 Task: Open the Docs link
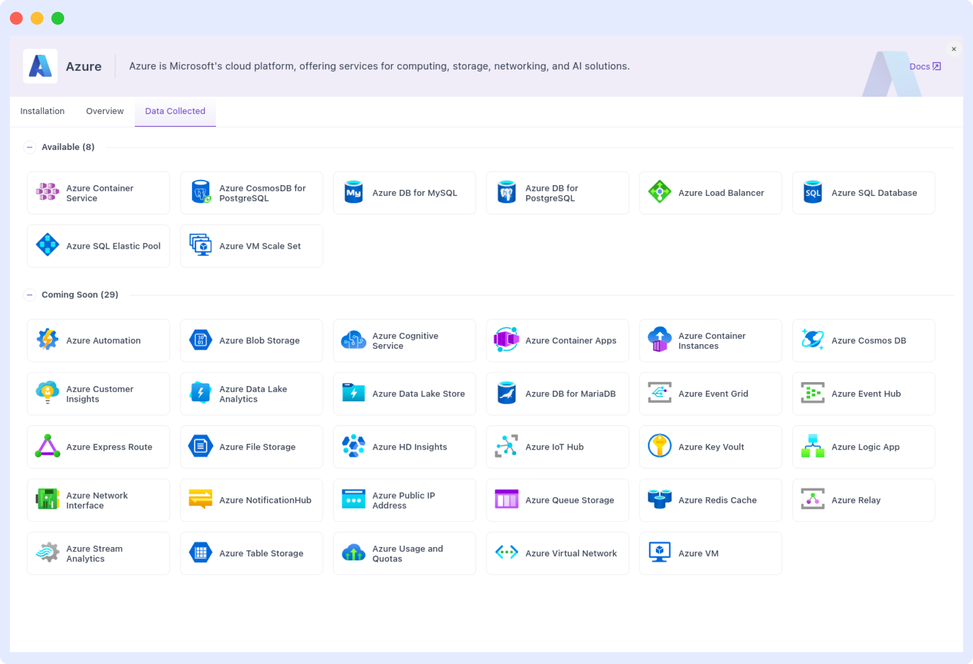click(x=924, y=66)
